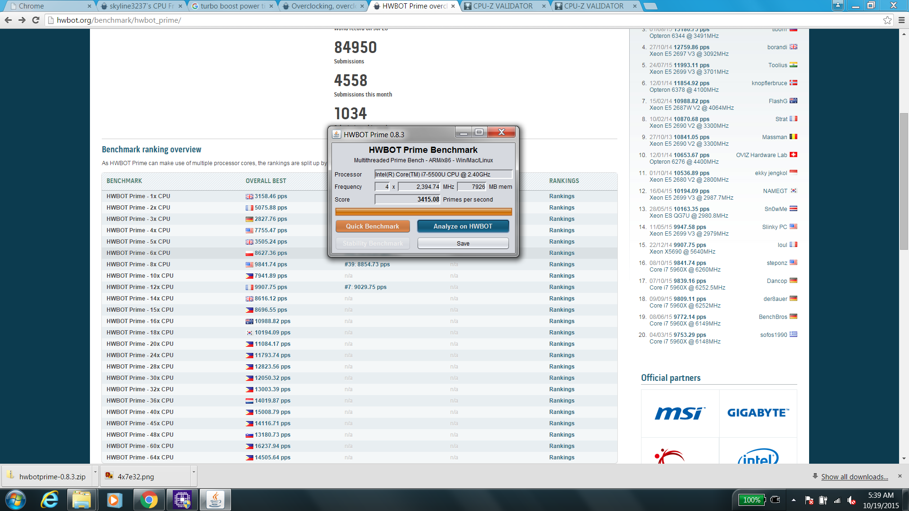Show hidden system tray icons
Viewport: 909px width, 511px height.
794,500
